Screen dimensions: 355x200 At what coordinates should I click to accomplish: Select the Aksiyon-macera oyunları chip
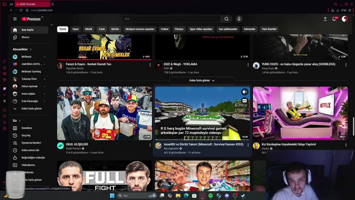(x=140, y=29)
